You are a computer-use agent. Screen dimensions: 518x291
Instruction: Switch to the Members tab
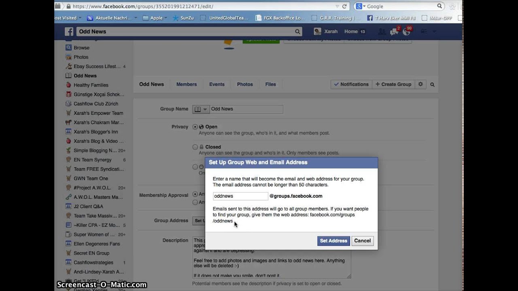pyautogui.click(x=187, y=84)
